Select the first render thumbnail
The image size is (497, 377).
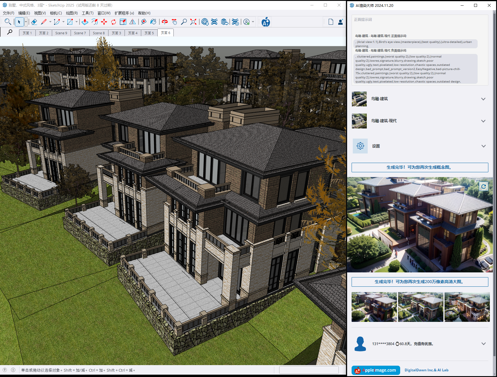coord(374,307)
